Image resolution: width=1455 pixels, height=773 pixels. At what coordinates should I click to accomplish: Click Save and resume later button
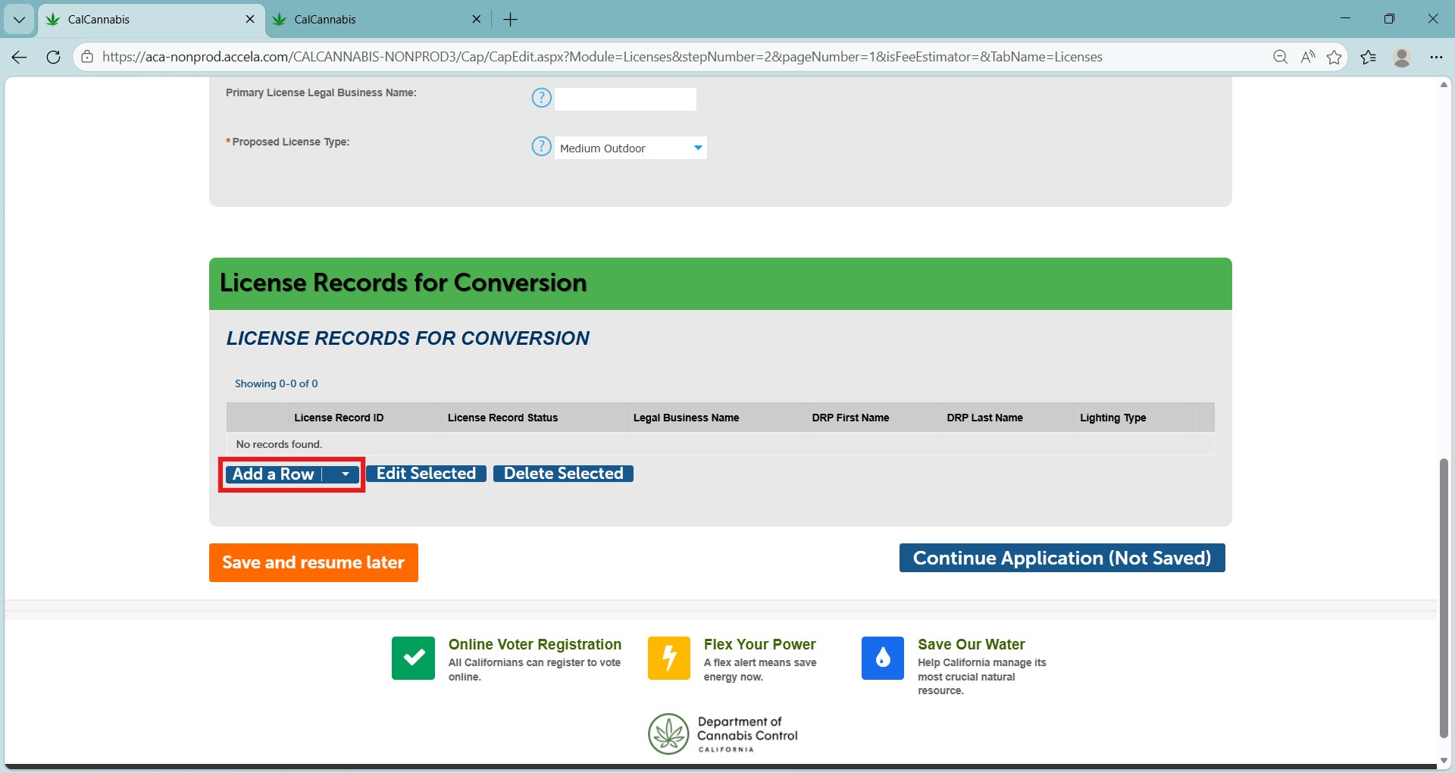(314, 562)
